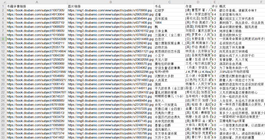Open link book.douban.com/subject/4913064/
This screenshot has width=265, height=140.
point(36,14)
